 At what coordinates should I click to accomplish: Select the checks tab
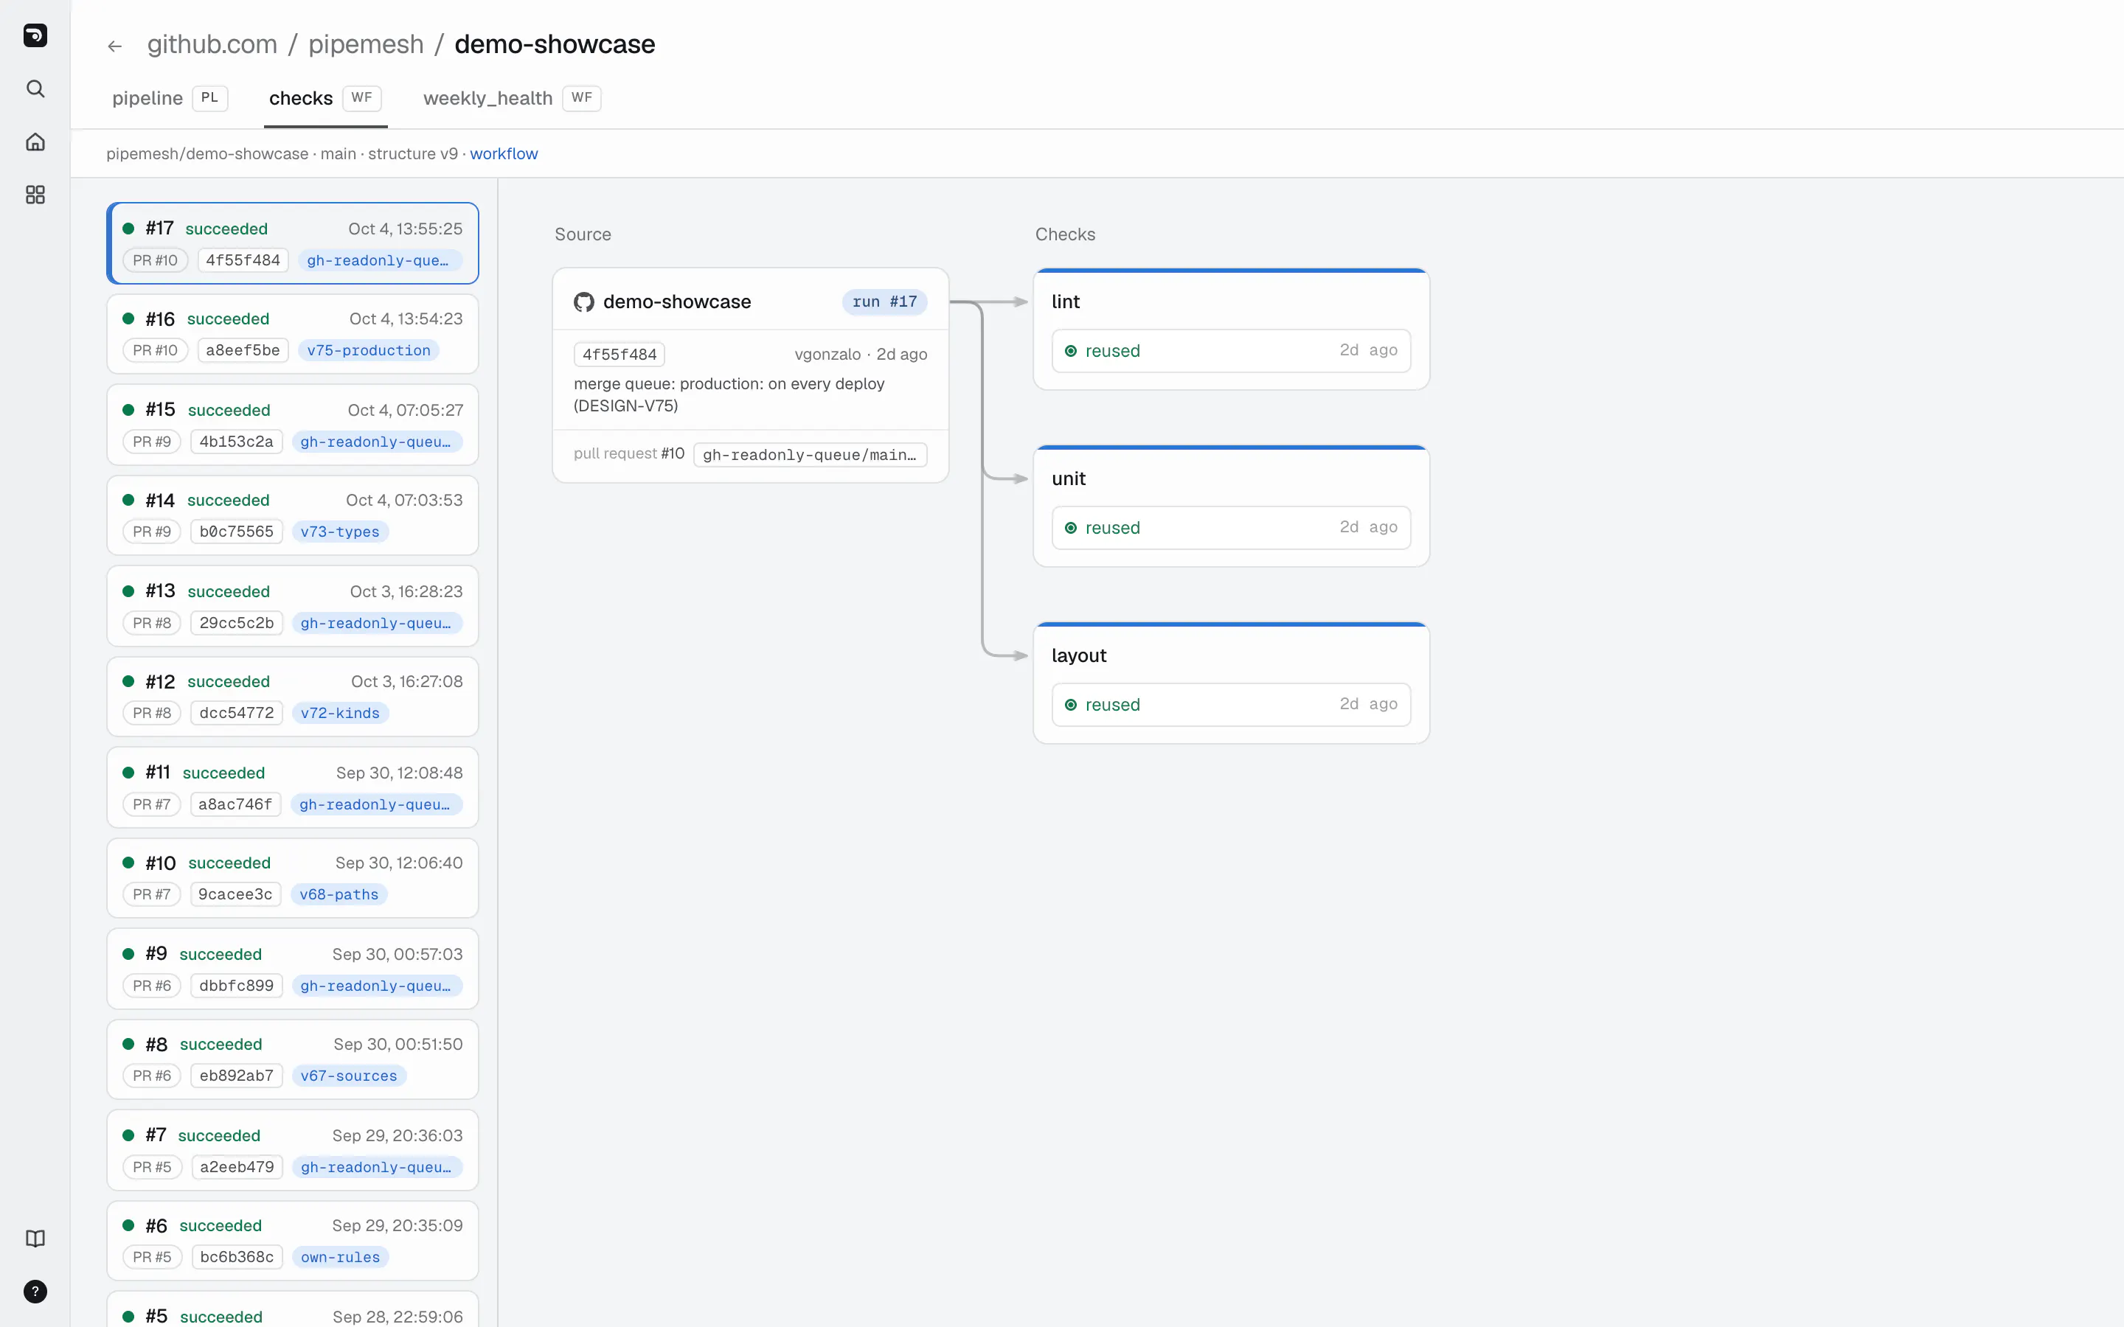click(326, 98)
